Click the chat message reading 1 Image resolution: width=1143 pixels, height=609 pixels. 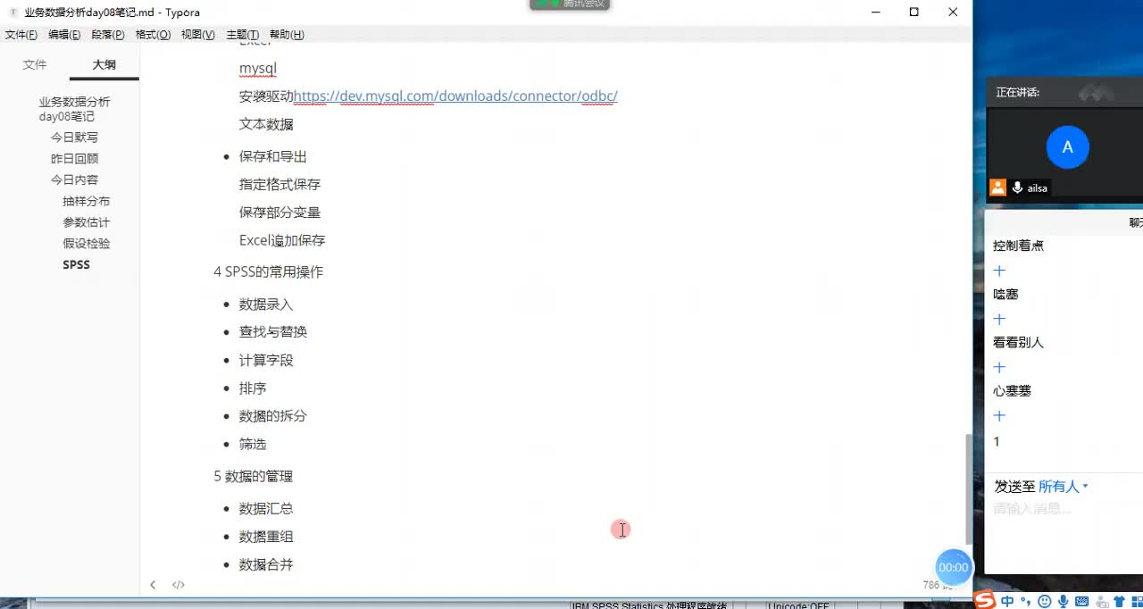pos(997,442)
